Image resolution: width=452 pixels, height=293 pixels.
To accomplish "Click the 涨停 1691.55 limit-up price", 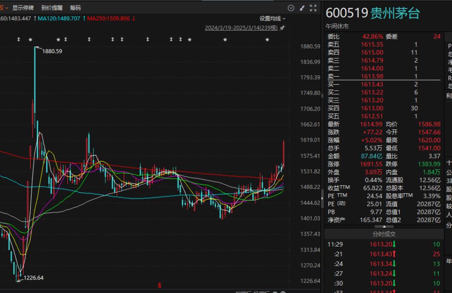I will click(x=371, y=164).
